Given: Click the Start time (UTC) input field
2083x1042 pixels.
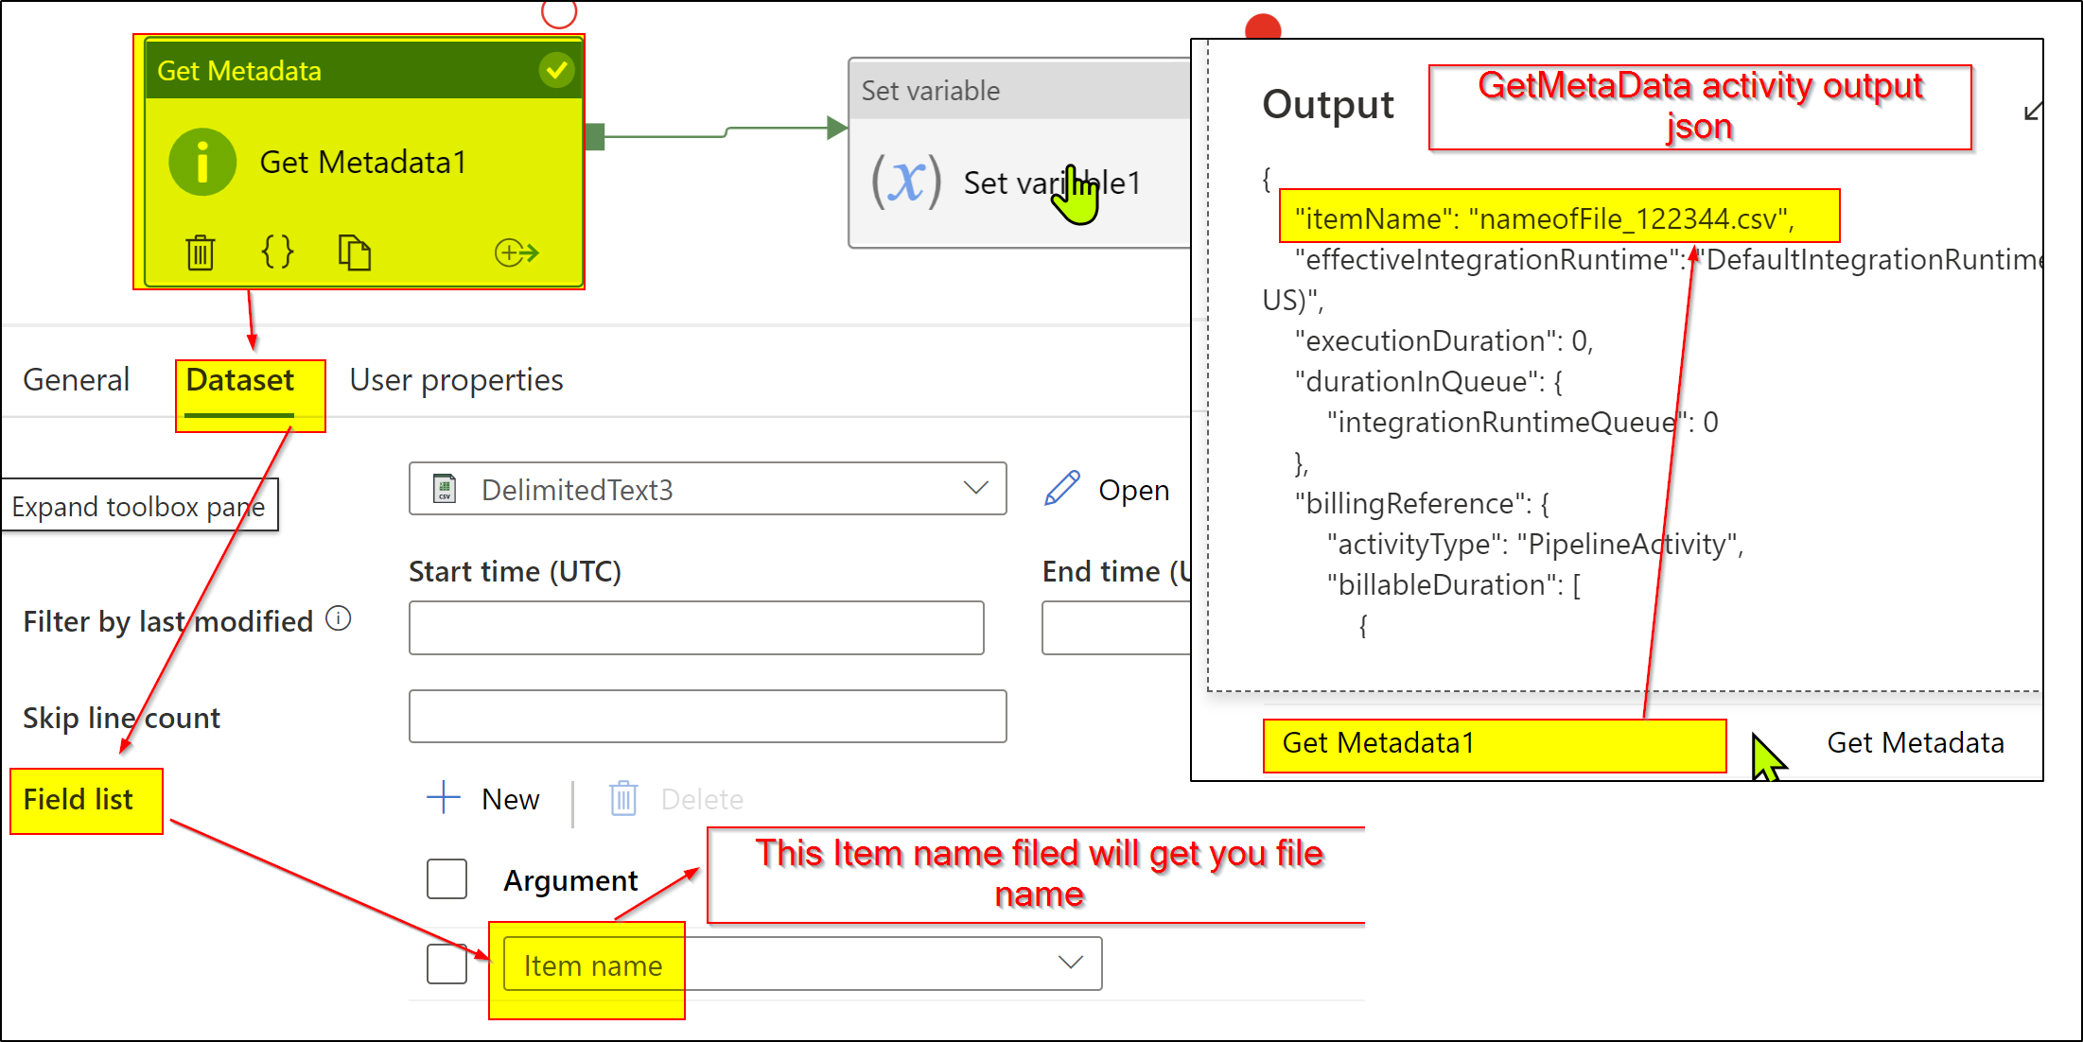Looking at the screenshot, I should tap(696, 628).
